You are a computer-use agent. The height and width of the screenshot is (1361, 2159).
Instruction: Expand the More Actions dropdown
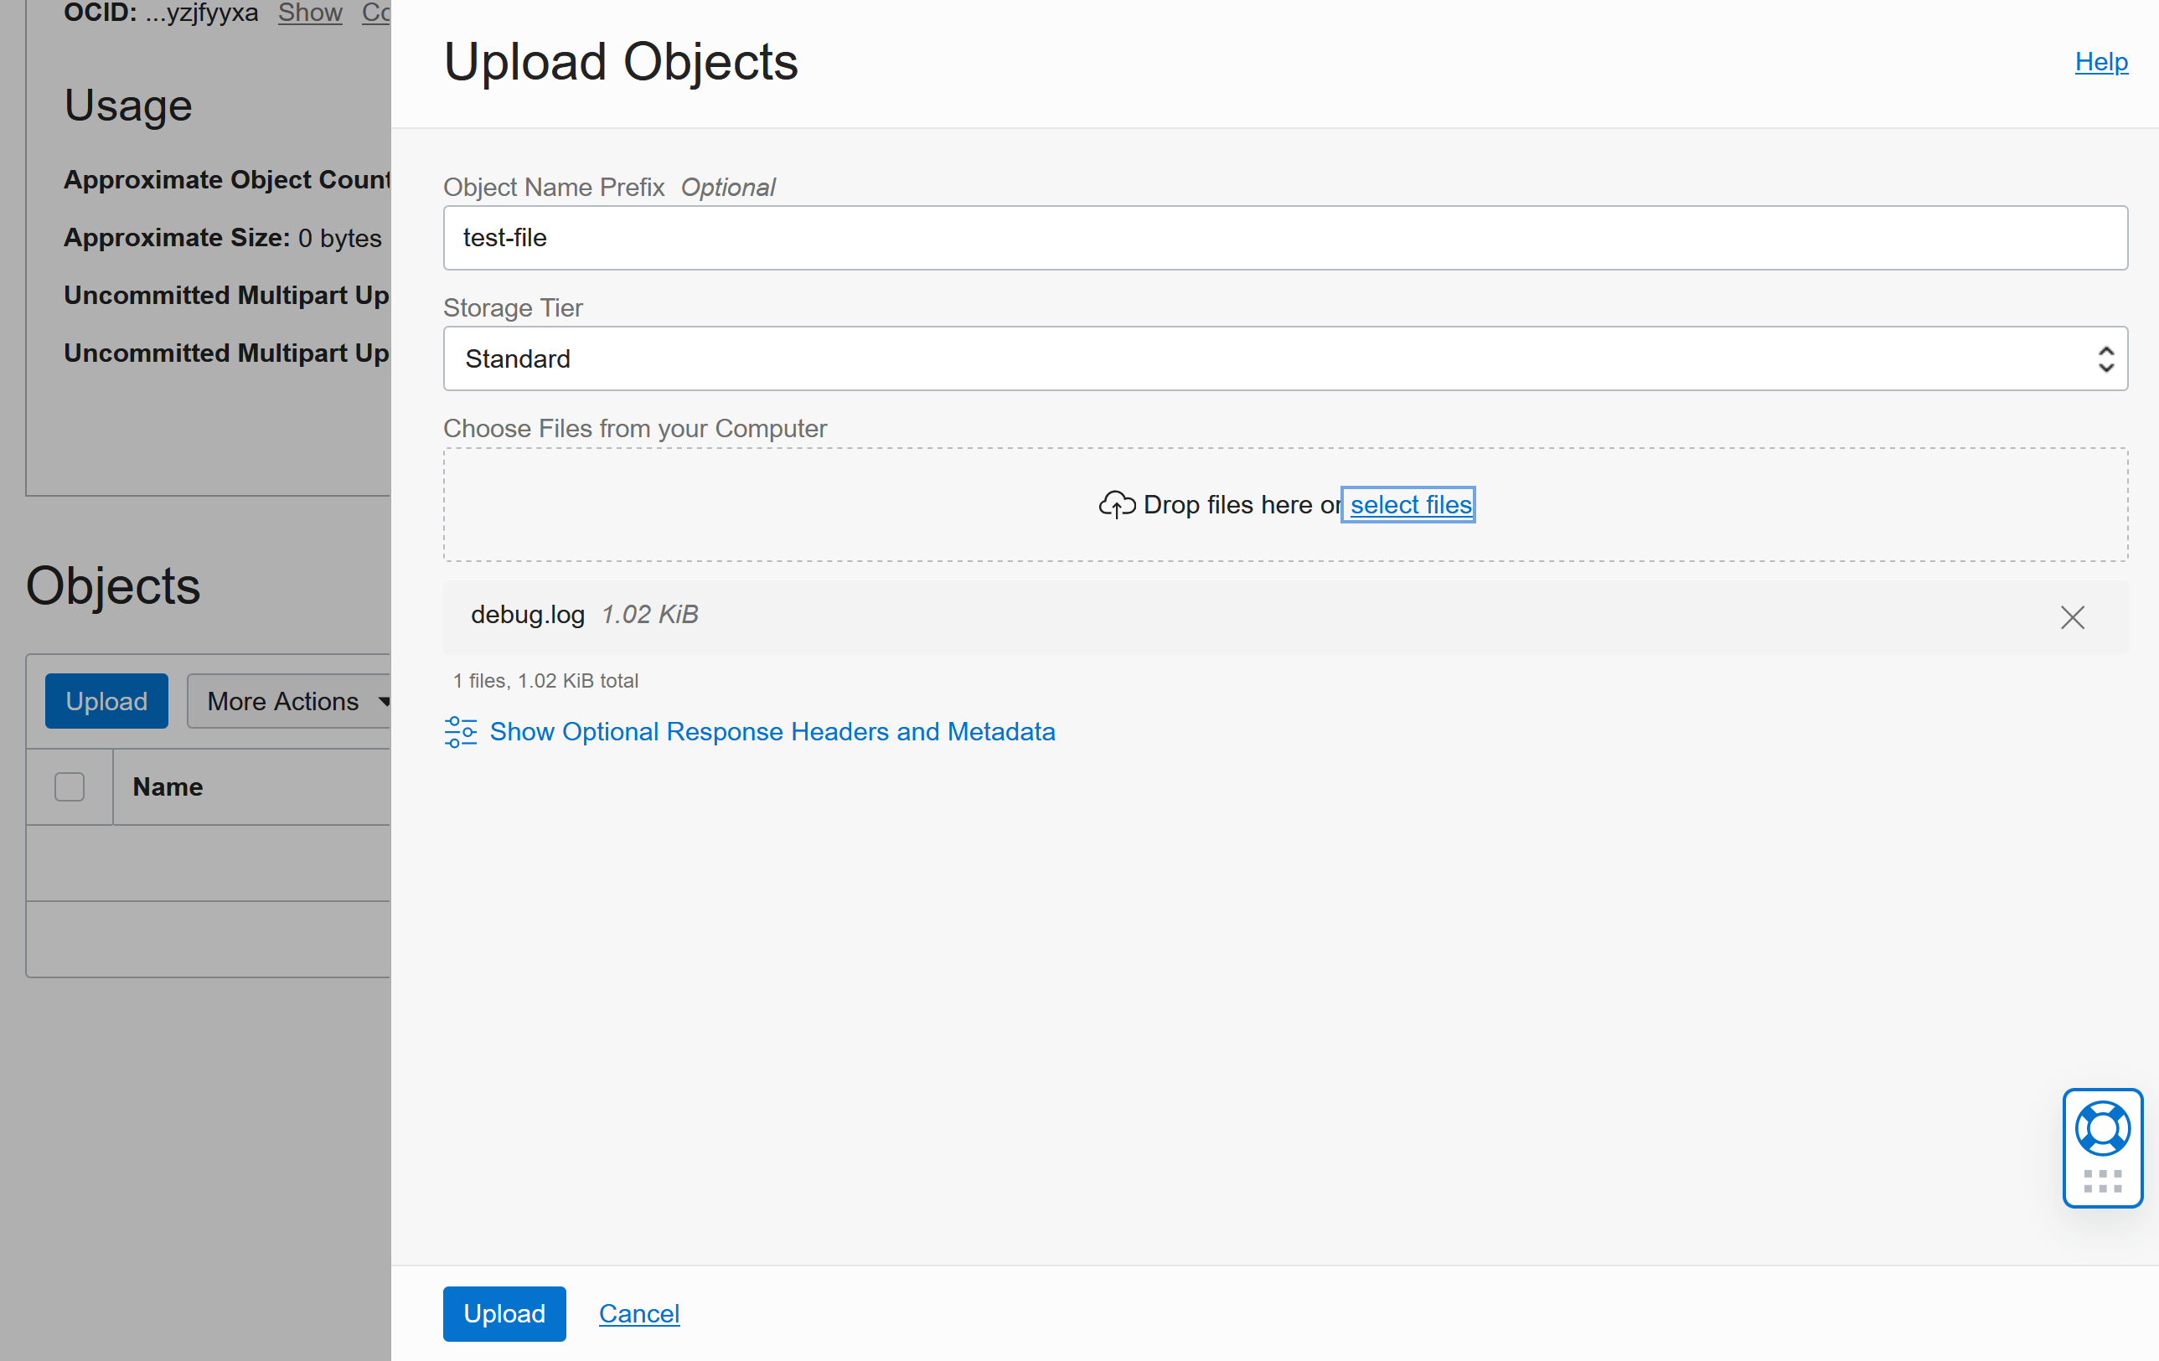pos(290,701)
